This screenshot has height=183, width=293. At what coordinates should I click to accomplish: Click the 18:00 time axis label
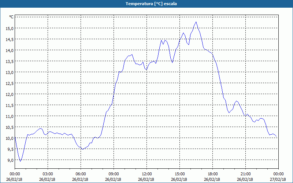point(213,174)
